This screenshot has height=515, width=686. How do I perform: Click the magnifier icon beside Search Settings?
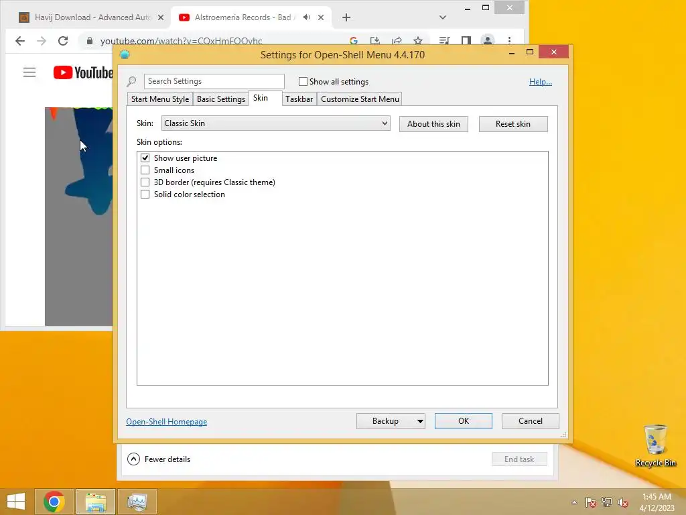(131, 81)
